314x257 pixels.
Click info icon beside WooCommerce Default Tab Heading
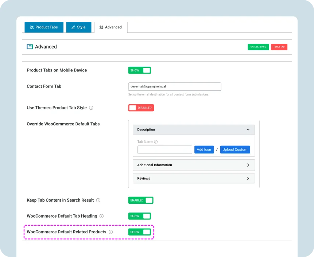click(x=101, y=216)
